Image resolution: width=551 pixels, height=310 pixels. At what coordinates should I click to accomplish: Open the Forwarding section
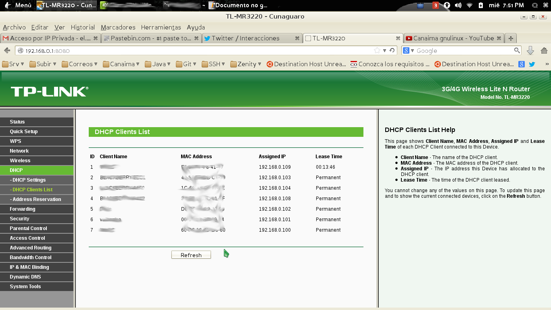[37, 209]
